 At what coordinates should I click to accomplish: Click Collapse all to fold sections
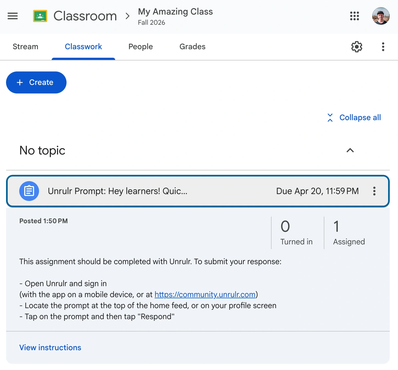[x=354, y=117]
